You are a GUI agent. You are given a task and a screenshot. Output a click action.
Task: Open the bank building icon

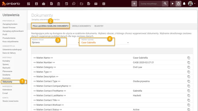point(59,4)
